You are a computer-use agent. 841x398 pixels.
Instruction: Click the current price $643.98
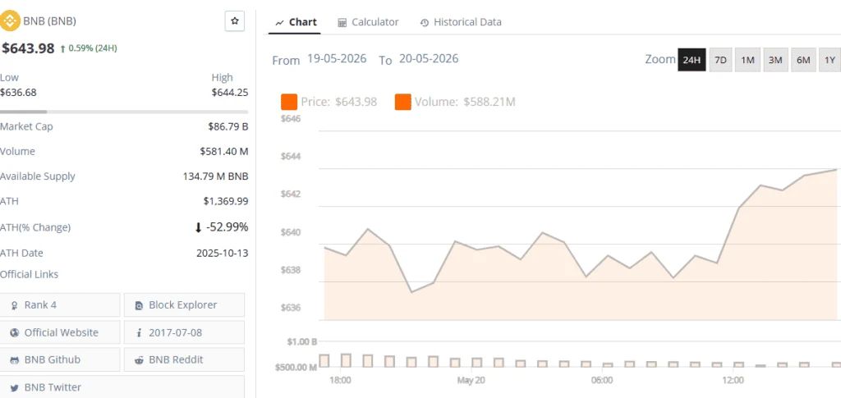28,48
